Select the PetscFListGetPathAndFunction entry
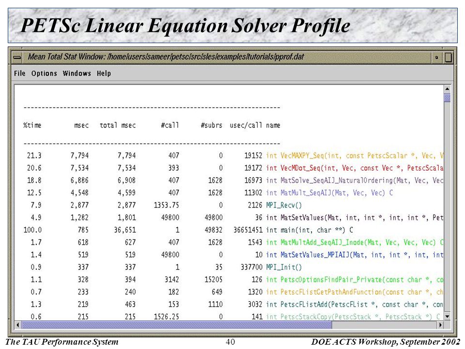Viewport: 465px width, 349px height. [x=355, y=292]
